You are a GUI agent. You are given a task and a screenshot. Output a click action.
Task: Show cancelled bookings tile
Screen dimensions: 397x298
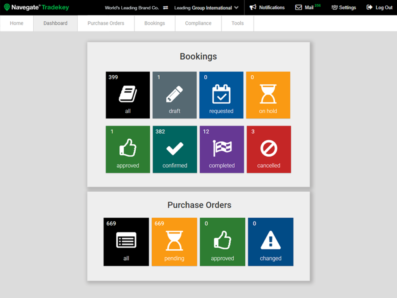pos(269,149)
